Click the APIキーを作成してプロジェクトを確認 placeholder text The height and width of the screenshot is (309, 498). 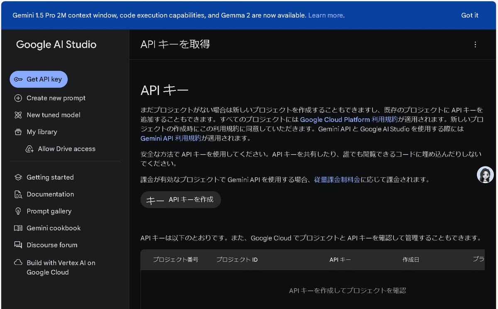coord(347,291)
